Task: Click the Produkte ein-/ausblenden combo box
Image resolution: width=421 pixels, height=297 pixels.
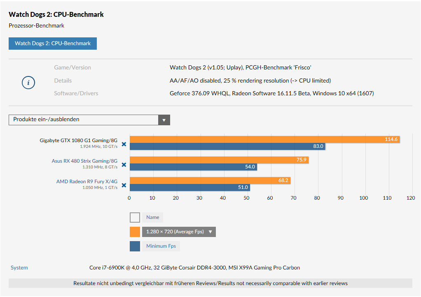Action: (84, 120)
